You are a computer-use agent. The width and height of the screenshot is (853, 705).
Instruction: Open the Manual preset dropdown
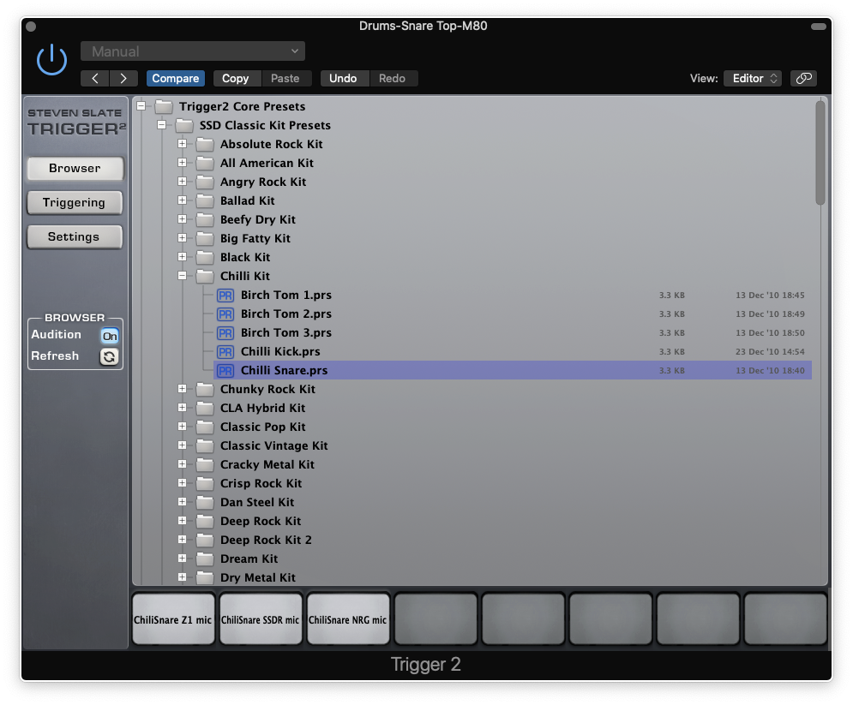pyautogui.click(x=192, y=51)
